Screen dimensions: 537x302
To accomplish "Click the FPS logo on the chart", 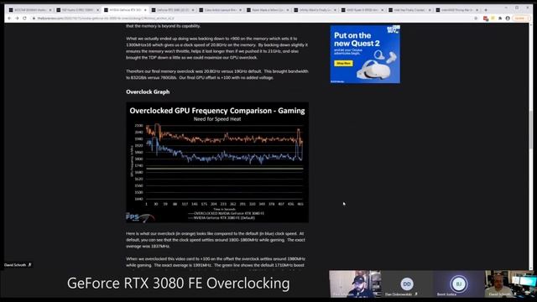I will 139,217.
